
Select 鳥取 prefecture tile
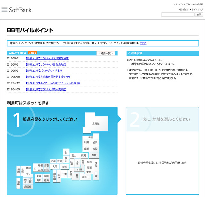46,165
